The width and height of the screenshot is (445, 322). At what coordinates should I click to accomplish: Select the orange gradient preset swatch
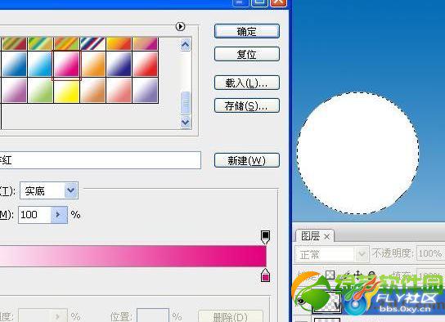(93, 64)
